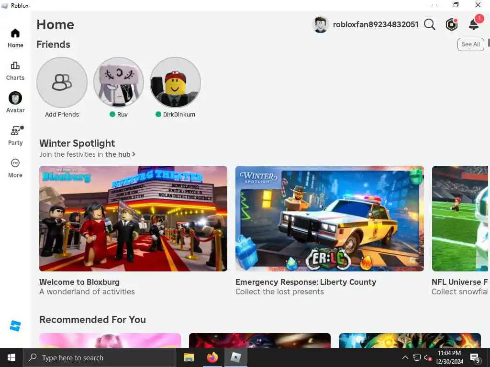Open the network status tray icon
This screenshot has width=490, height=367.
[x=417, y=357]
